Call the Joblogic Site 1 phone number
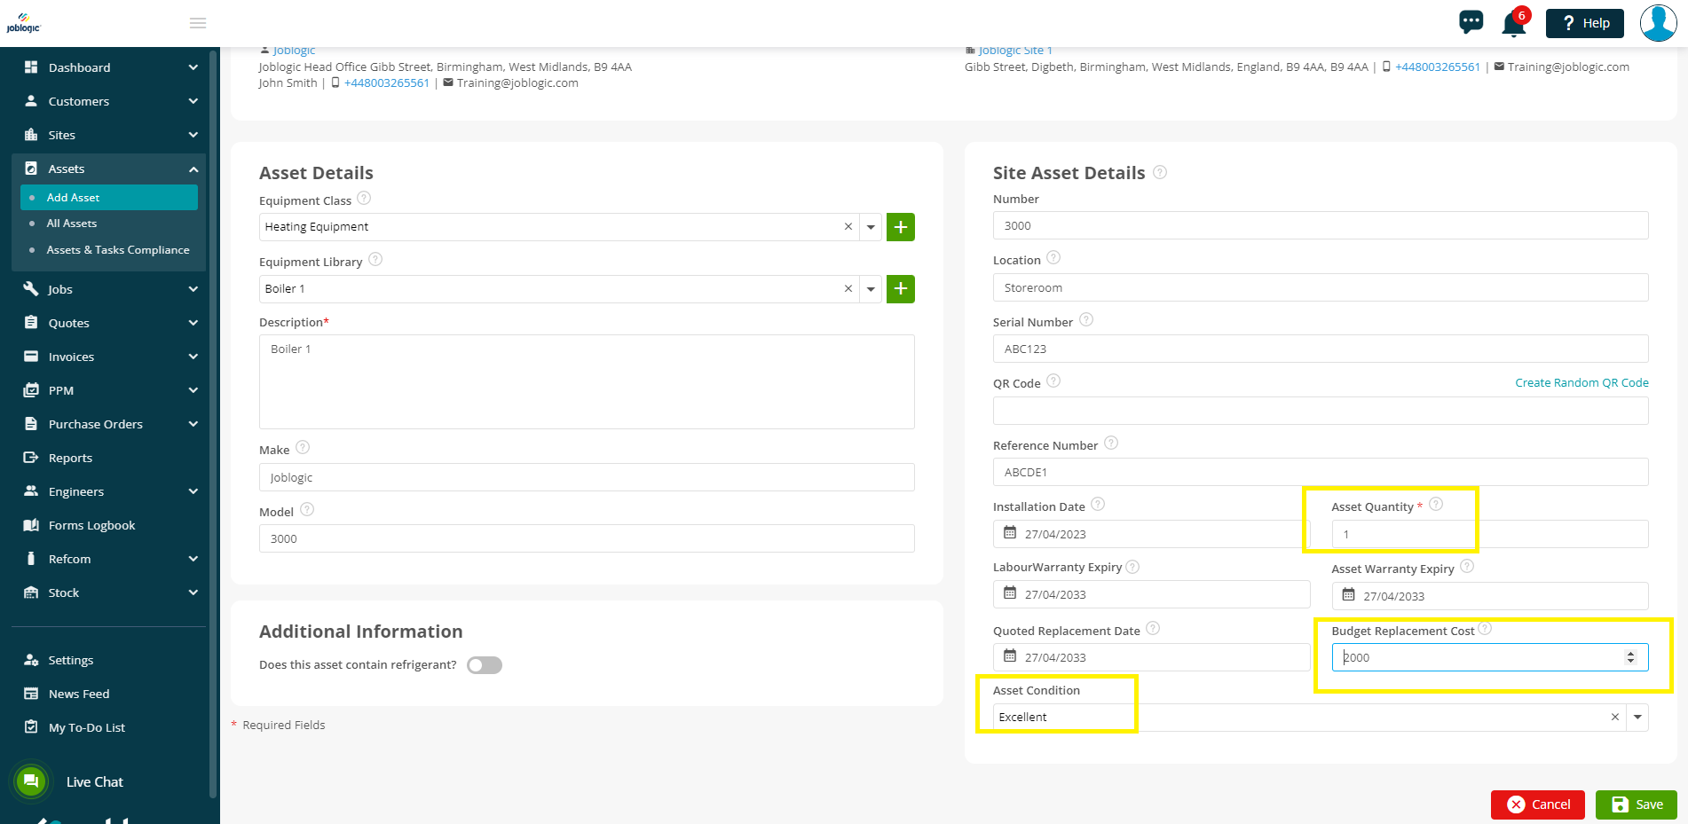 point(1437,67)
